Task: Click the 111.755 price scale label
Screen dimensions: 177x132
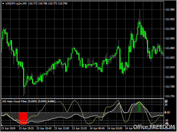Action: [170, 96]
